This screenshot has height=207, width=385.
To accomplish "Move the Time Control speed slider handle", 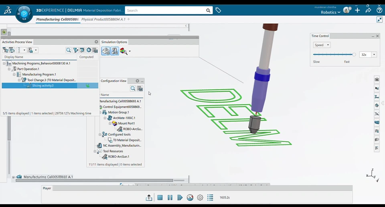I will [354, 55].
